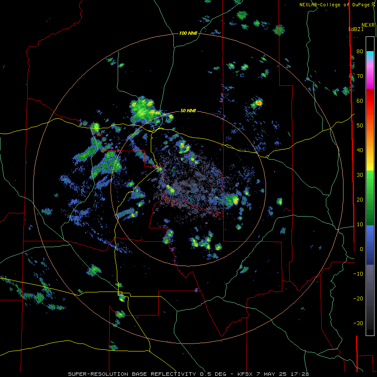The image size is (377, 377).
Task: Click the Super-Resolution Base Reflectivity caption
Action: 132,374
